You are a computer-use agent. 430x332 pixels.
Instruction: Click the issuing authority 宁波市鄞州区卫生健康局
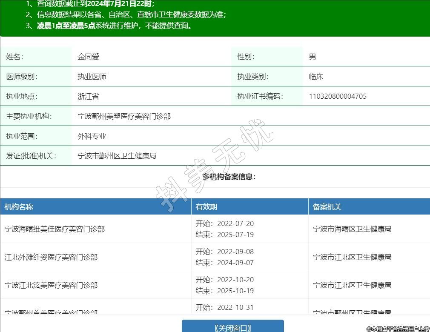click(117, 156)
